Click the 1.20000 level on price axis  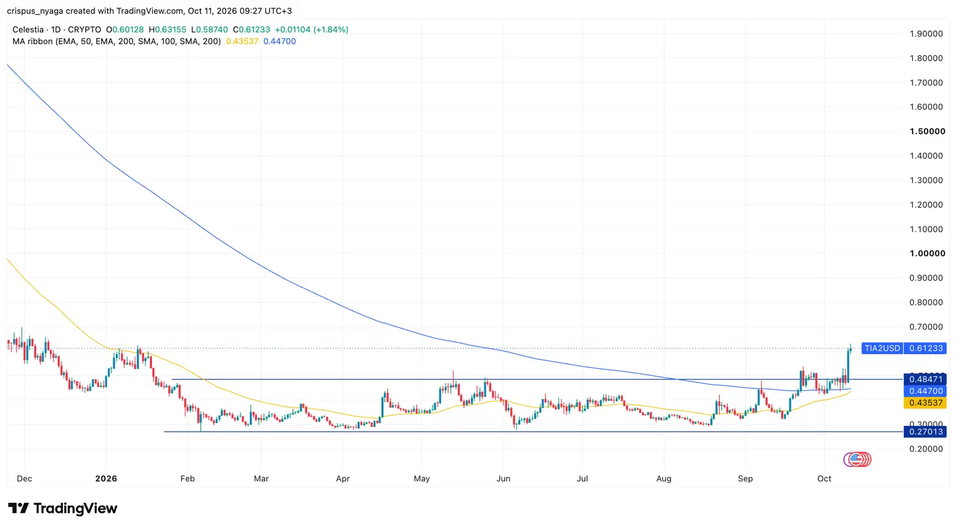(926, 205)
